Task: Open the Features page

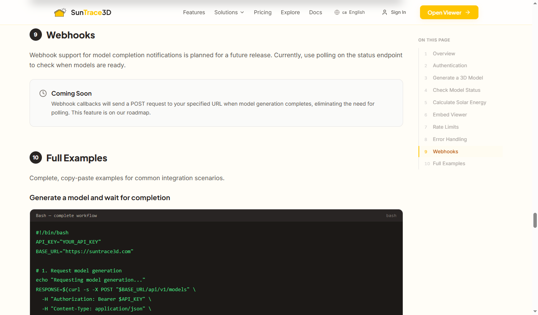Action: (194, 12)
